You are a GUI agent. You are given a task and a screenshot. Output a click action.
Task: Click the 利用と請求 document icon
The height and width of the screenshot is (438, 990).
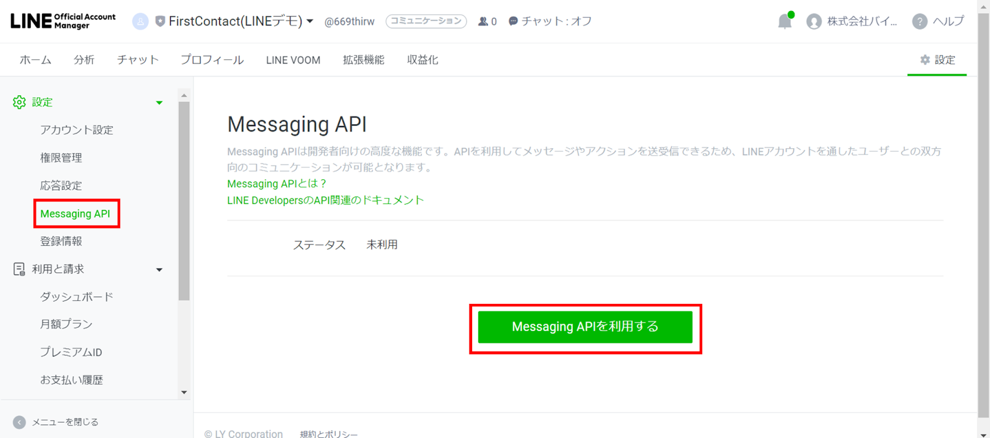[x=19, y=269]
